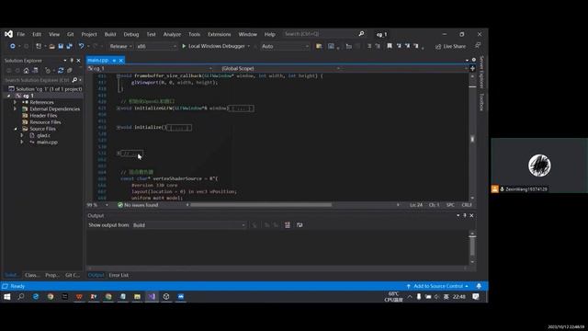588x331 pixels.
Task: Click Add to Source Control
Action: click(x=437, y=286)
